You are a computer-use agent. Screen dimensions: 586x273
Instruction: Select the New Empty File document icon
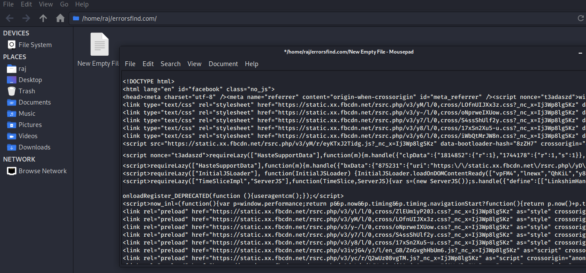[99, 44]
